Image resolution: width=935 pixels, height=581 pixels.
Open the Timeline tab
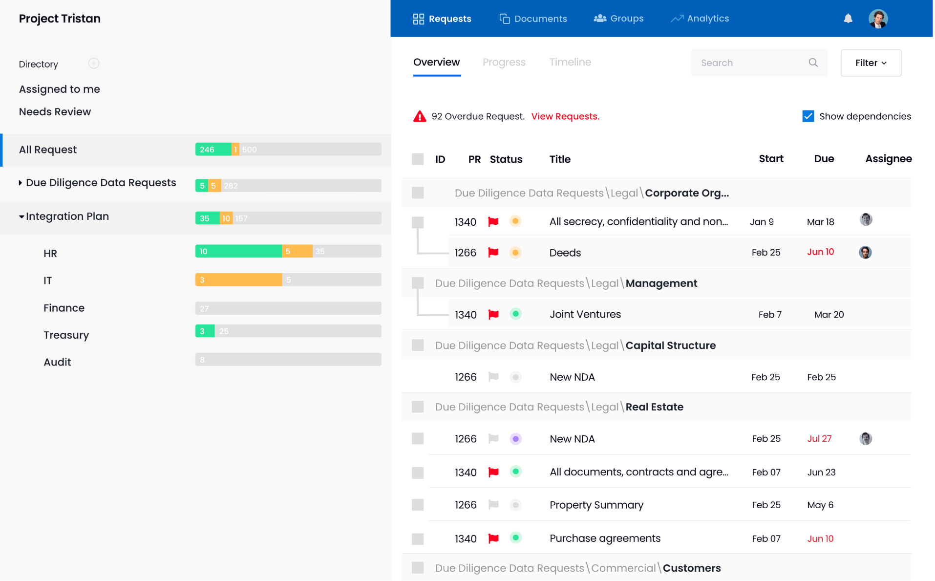pyautogui.click(x=570, y=62)
